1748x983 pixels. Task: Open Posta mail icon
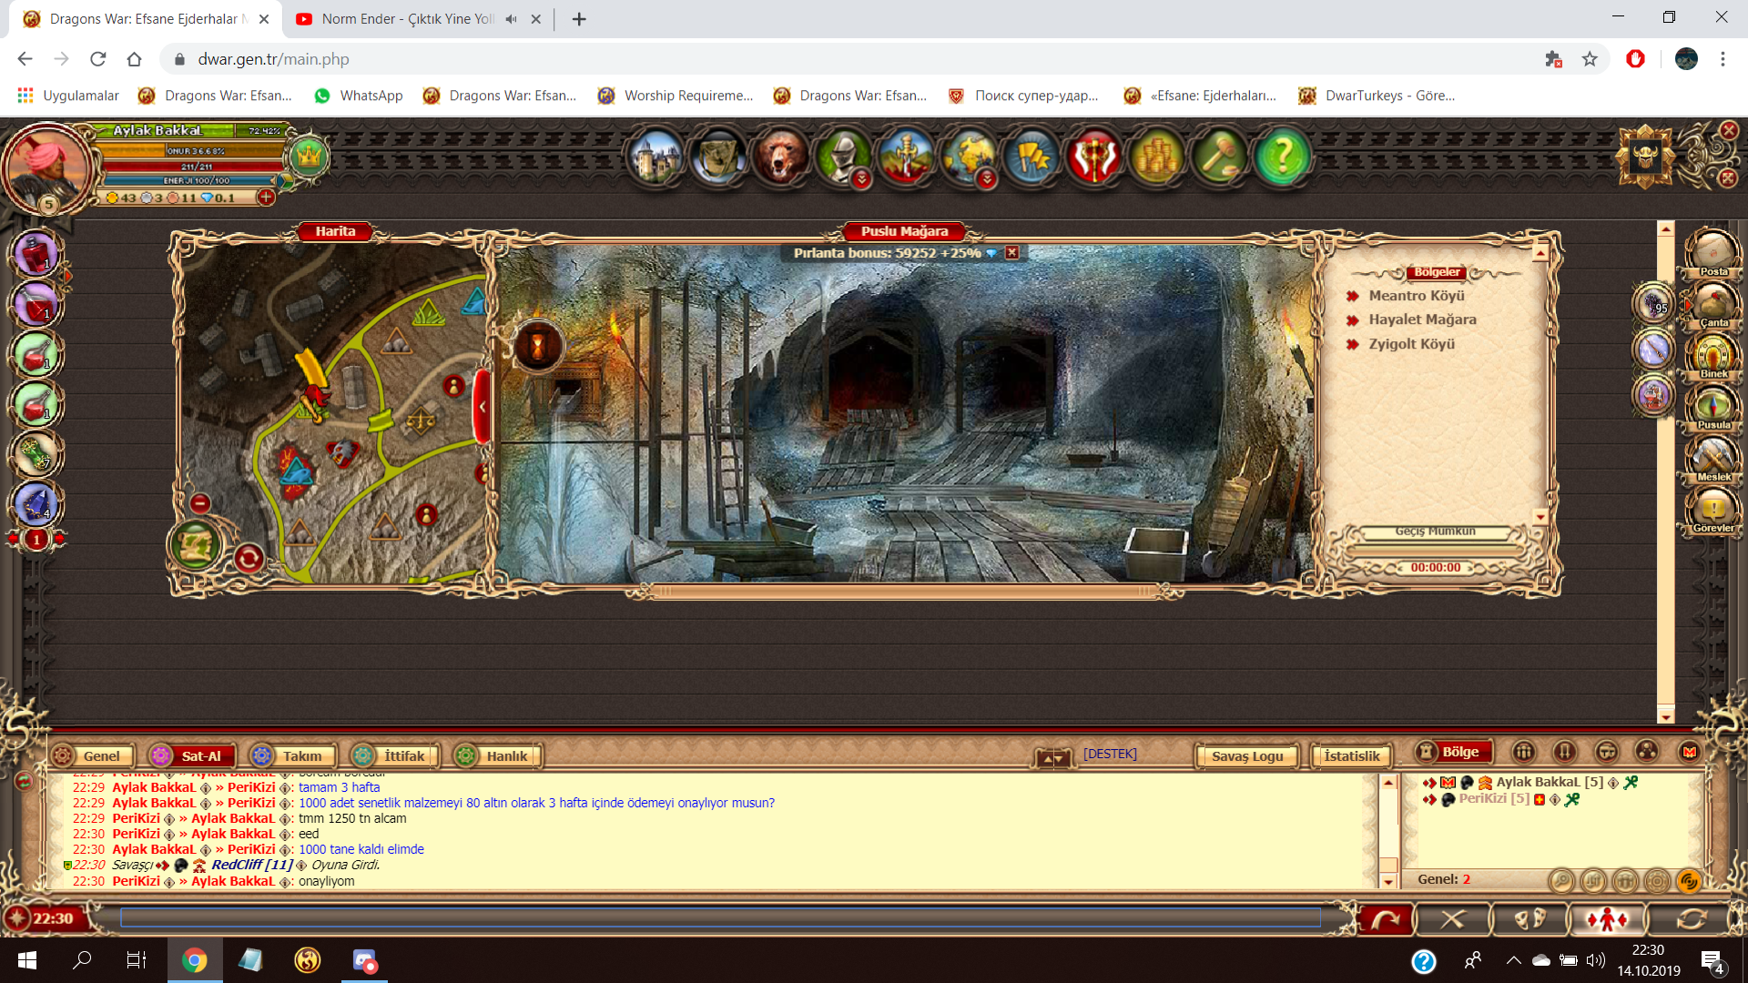click(x=1712, y=252)
